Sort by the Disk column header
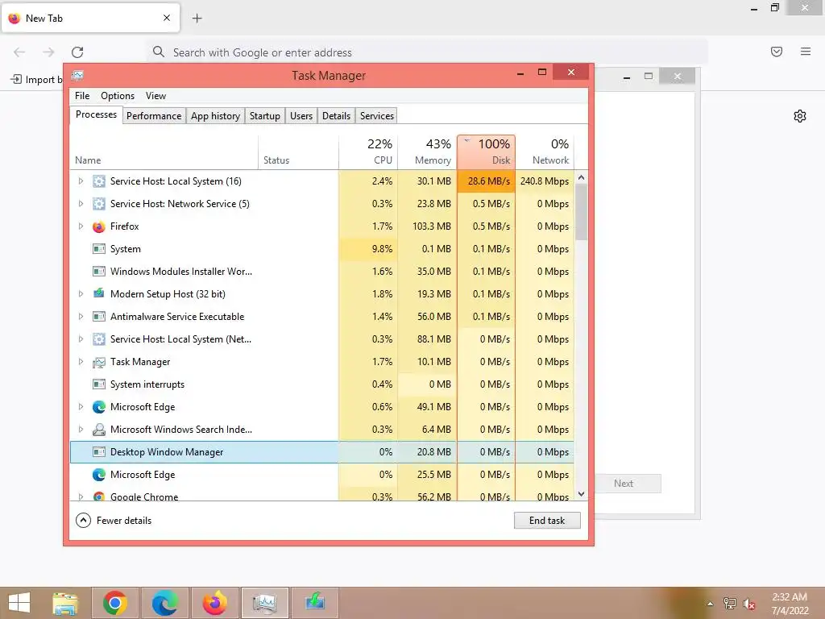 tap(486, 152)
